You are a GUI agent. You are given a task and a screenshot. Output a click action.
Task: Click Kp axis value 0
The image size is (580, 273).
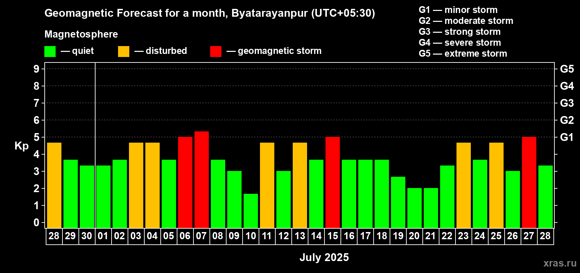pos(37,222)
